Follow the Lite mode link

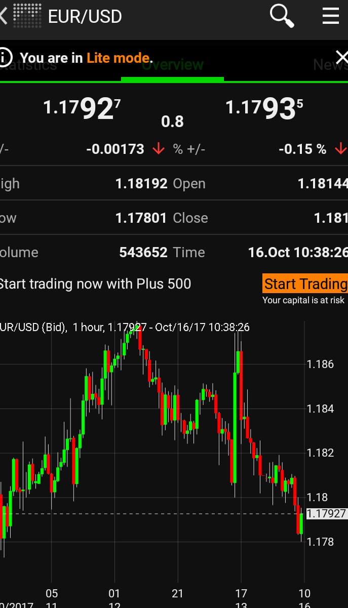(x=119, y=58)
